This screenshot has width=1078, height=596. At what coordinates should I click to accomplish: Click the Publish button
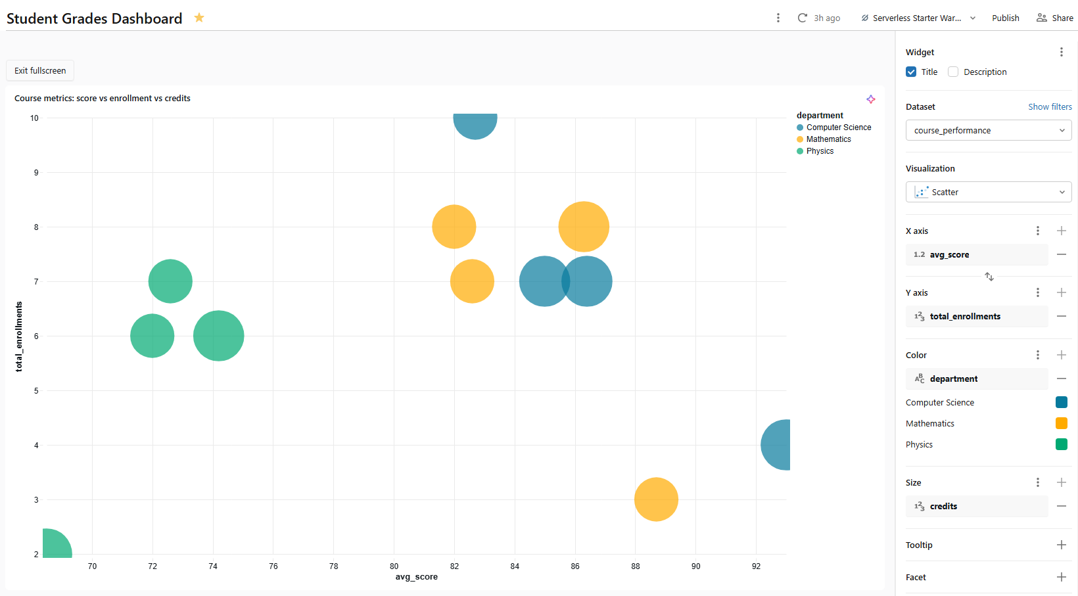tap(1005, 18)
